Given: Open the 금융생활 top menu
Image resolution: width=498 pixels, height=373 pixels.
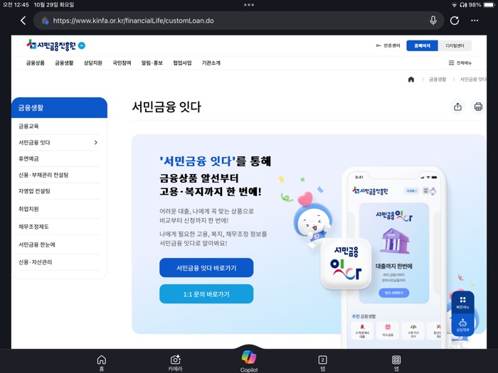Looking at the screenshot, I should [x=64, y=63].
